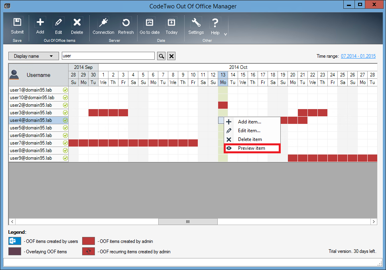Add a new Out Of Office item
The image size is (386, 270).
40,26
